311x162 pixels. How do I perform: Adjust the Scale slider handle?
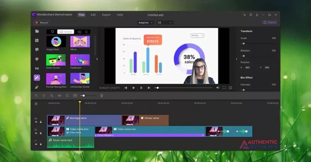[x=244, y=44]
